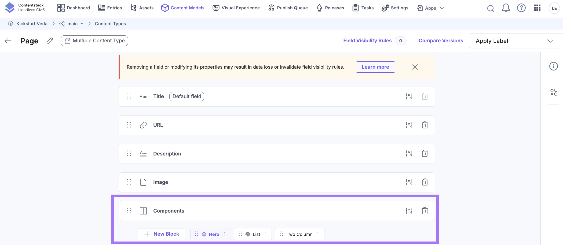This screenshot has width=563, height=245.
Task: Open Tasks from the navigation
Action: click(x=363, y=8)
